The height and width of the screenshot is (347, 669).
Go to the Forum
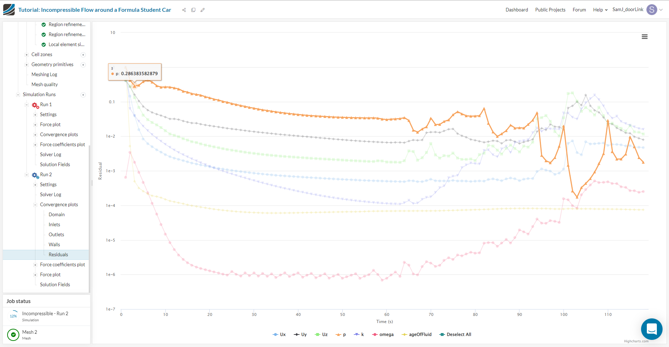(x=579, y=10)
